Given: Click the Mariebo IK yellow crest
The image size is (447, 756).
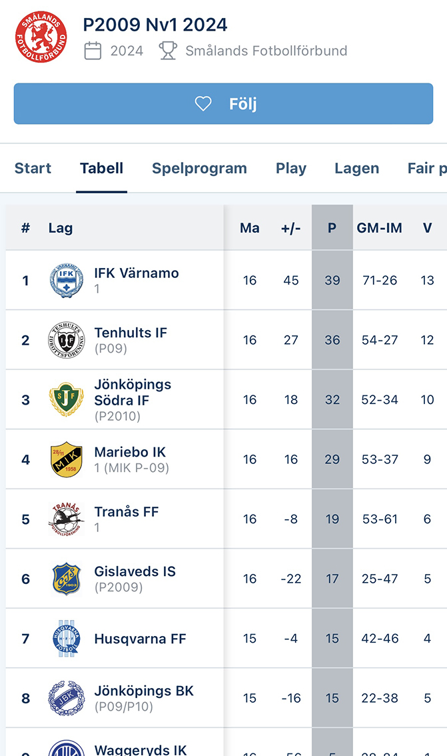Looking at the screenshot, I should point(67,459).
